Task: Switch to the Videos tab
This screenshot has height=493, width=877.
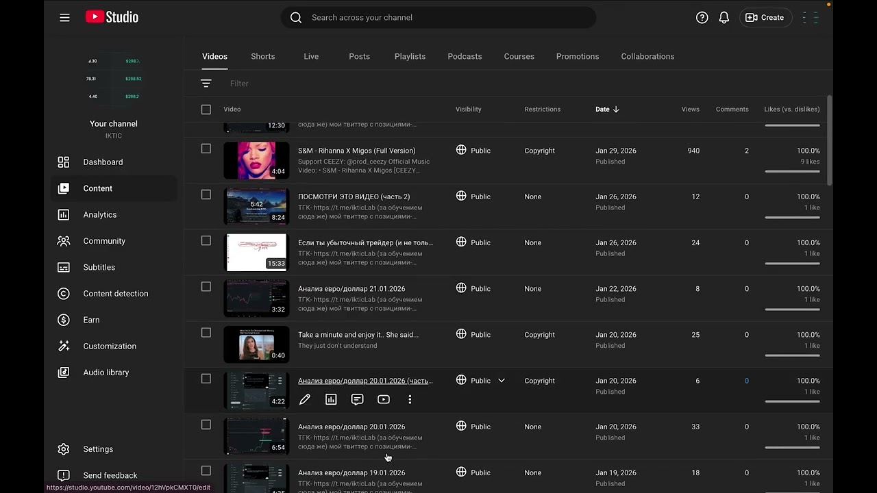Action: 214,56
